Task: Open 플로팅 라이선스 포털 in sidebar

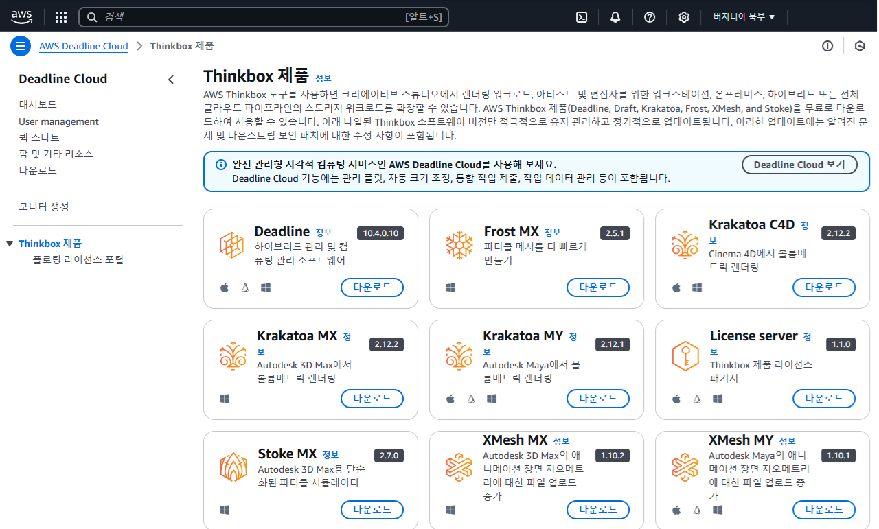Action: pos(78,260)
